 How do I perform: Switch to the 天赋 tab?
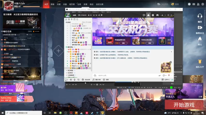click(x=59, y=4)
